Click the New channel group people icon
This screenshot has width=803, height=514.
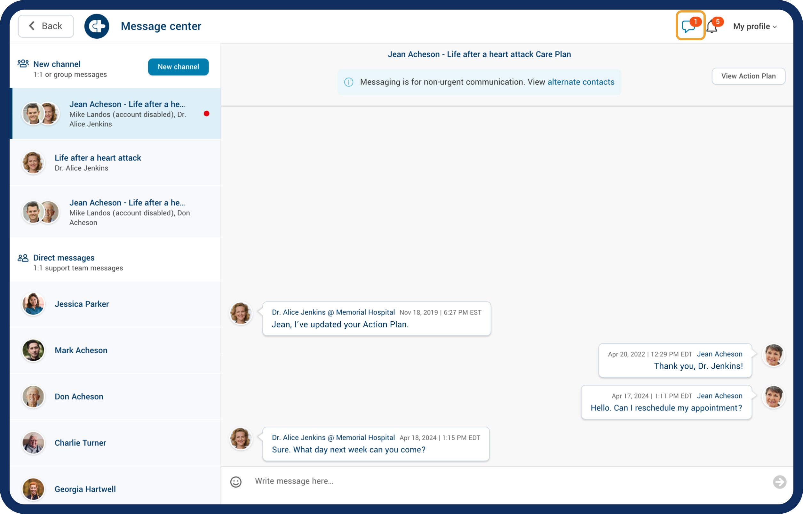coord(23,63)
